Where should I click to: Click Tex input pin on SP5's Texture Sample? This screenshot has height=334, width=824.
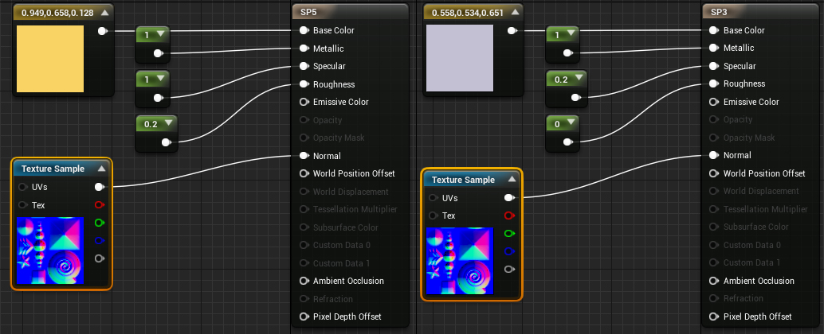[22, 204]
